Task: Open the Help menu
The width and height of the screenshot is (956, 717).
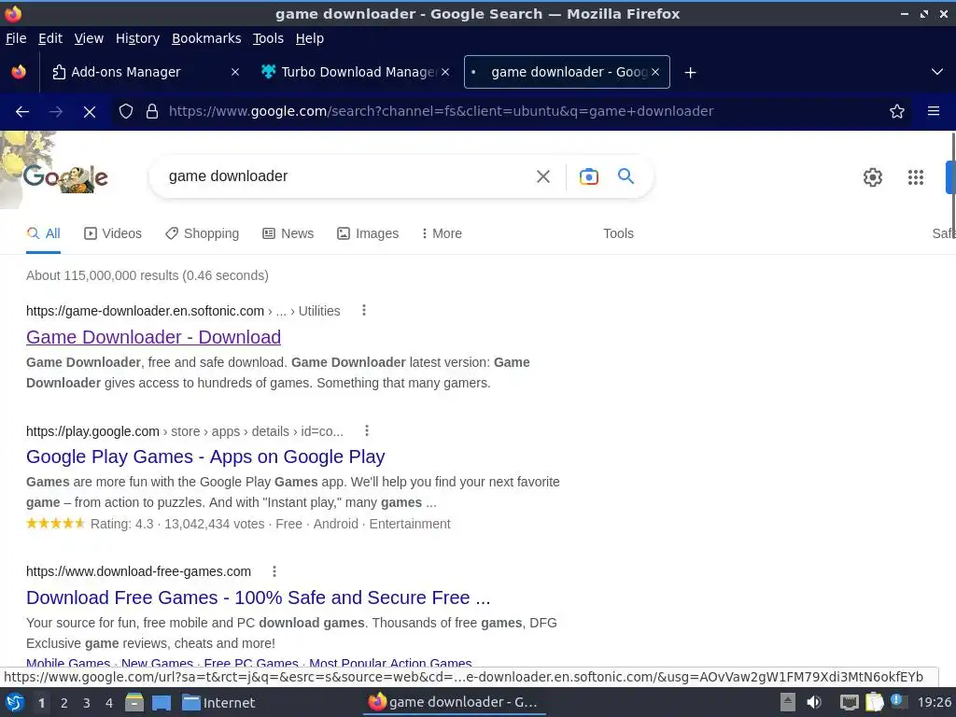Action: pos(310,38)
